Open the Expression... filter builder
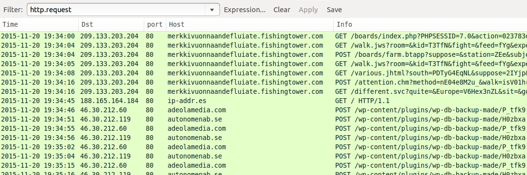 245,10
